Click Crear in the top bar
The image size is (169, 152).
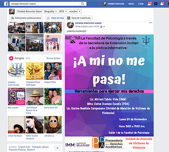[141, 4]
